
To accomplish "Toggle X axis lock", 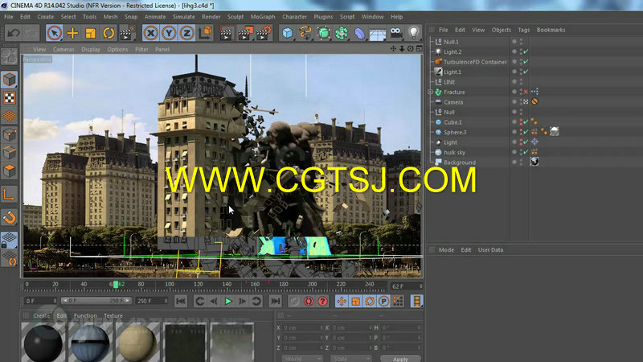I will tap(151, 33).
